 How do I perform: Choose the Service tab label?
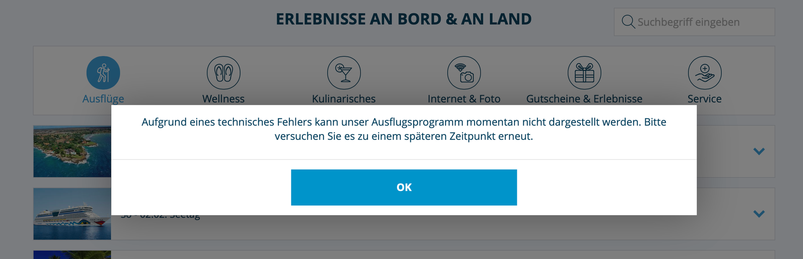pyautogui.click(x=704, y=99)
